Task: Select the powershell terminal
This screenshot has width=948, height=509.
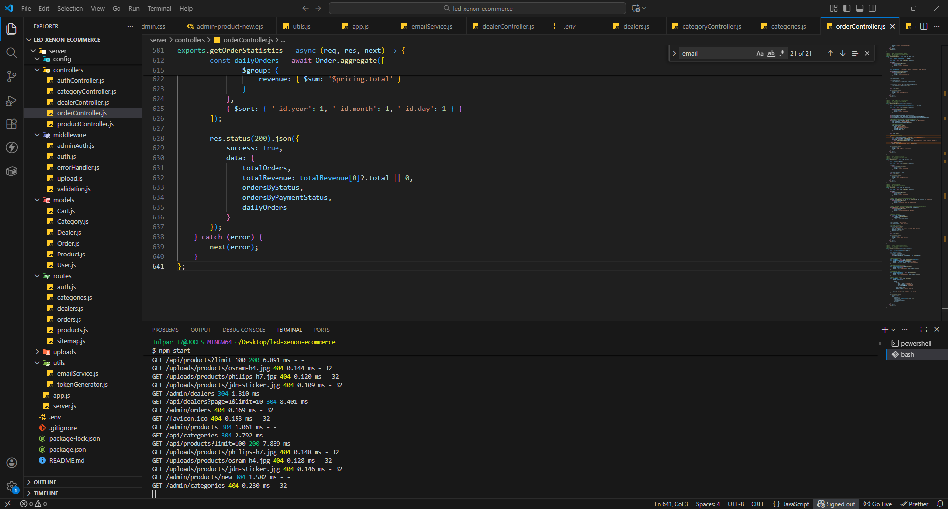Action: tap(917, 343)
